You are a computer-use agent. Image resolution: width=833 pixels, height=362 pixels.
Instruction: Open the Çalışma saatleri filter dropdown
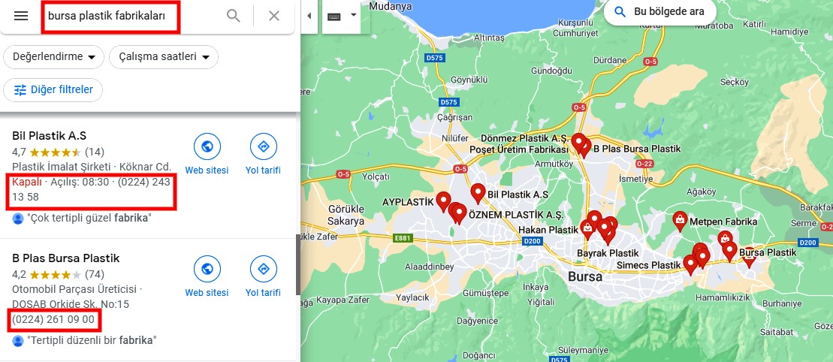164,57
